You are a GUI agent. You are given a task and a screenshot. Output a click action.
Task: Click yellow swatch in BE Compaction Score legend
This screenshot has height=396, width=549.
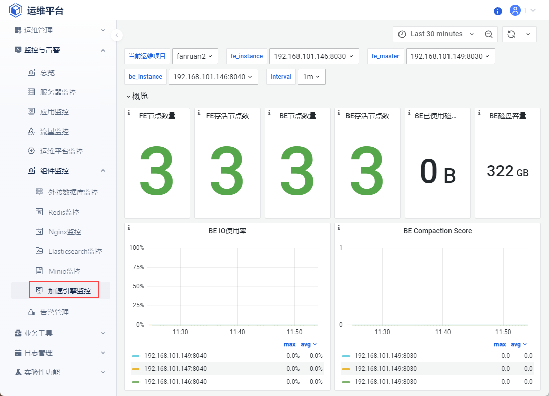[x=346, y=369]
